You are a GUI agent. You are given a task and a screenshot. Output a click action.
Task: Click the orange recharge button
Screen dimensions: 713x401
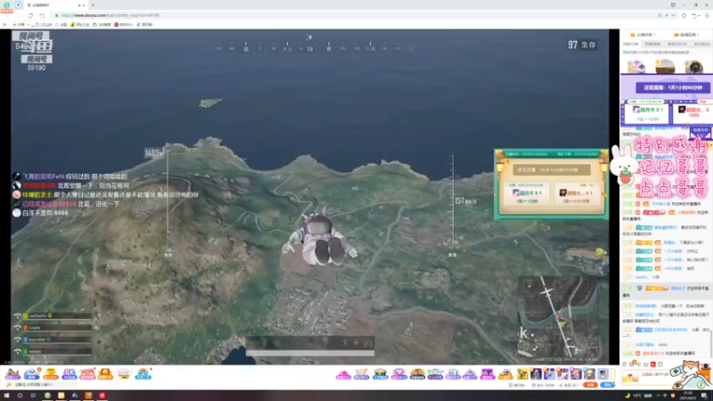(591, 385)
